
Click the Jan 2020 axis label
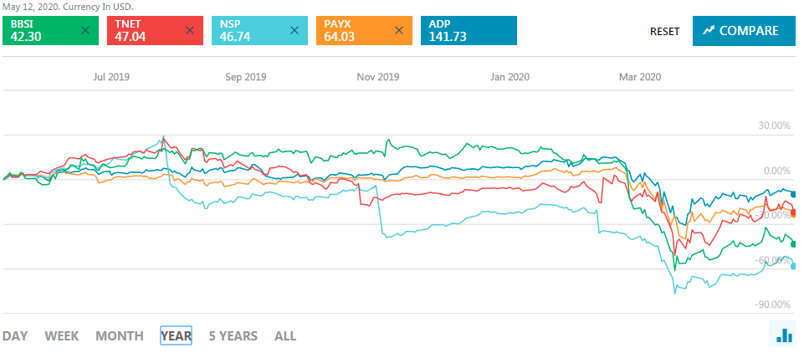click(510, 77)
